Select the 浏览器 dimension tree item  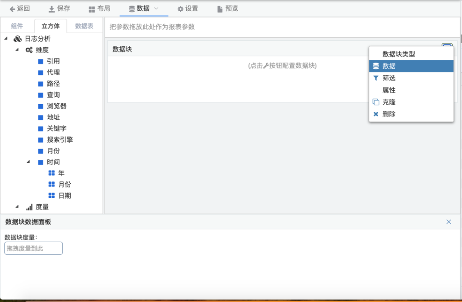(57, 106)
